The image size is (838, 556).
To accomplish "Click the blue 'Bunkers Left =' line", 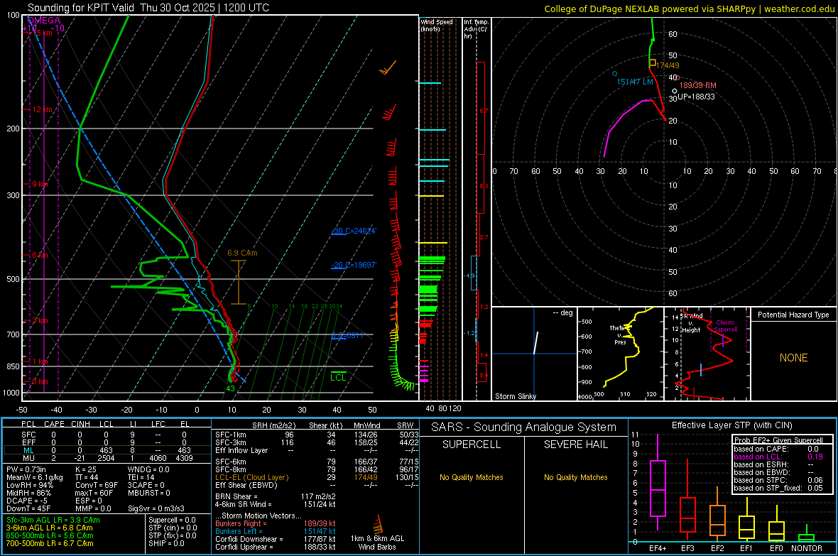I will [276, 531].
